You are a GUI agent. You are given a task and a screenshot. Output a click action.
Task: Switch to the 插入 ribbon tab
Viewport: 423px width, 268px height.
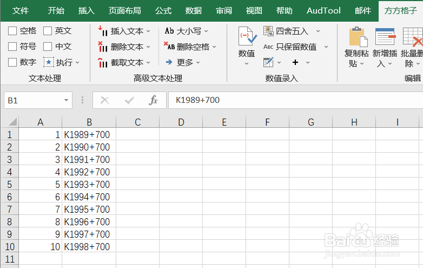click(x=87, y=11)
